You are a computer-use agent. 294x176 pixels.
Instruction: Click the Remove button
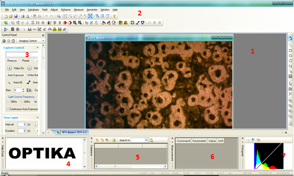[x=12, y=61]
